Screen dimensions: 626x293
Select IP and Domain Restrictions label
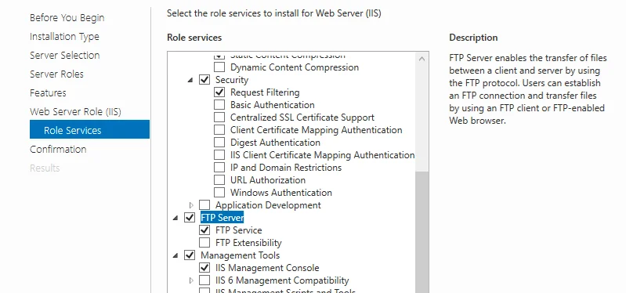286,167
